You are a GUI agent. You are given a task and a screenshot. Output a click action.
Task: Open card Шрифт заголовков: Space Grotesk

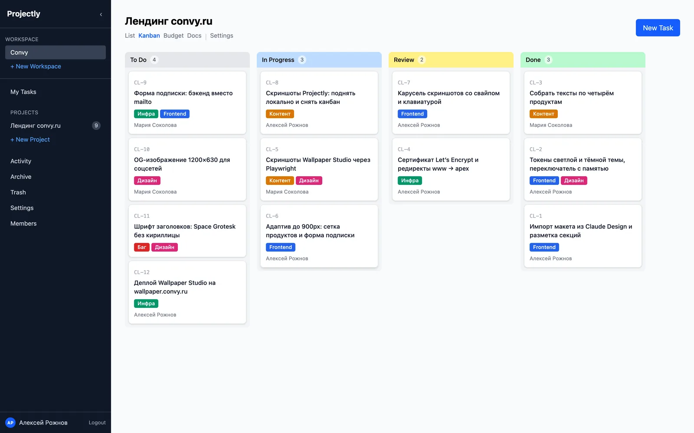point(187,231)
